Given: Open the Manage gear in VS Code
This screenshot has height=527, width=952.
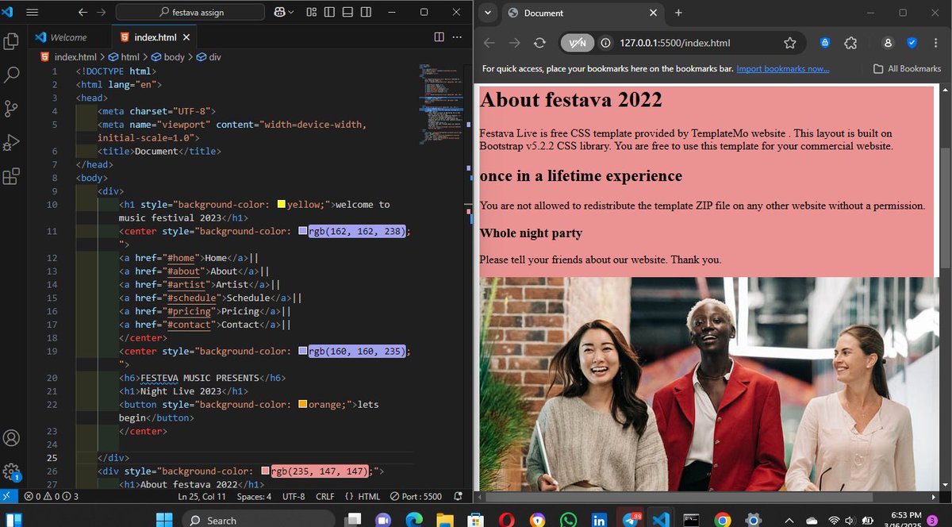Looking at the screenshot, I should 12,471.
